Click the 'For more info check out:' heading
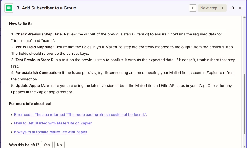 tap(31, 104)
